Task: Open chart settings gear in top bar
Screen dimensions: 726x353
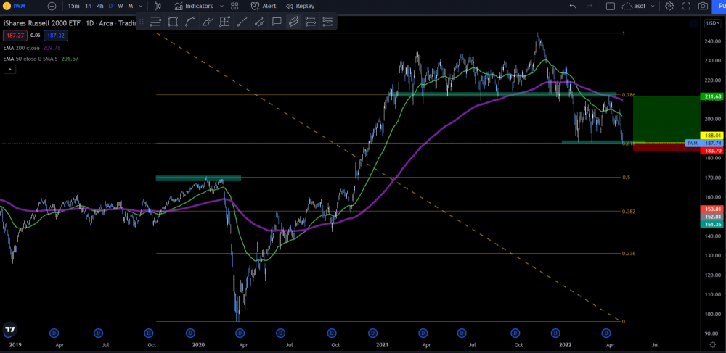Action: click(669, 6)
